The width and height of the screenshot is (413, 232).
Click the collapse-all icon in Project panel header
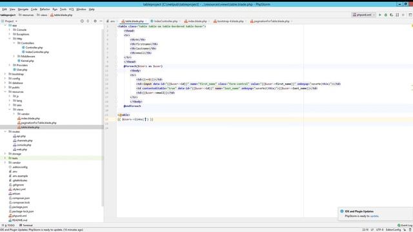tap(88, 21)
